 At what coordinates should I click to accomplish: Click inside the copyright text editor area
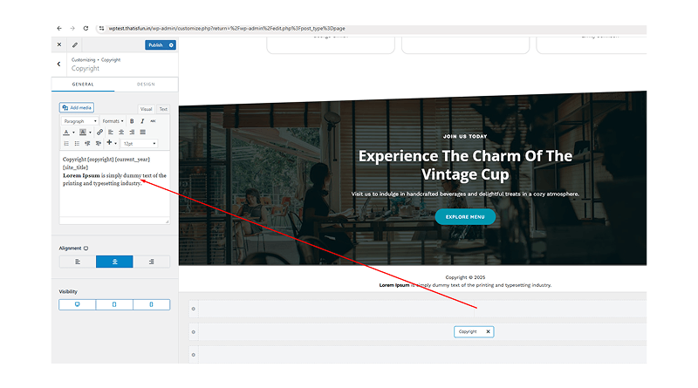(x=114, y=185)
